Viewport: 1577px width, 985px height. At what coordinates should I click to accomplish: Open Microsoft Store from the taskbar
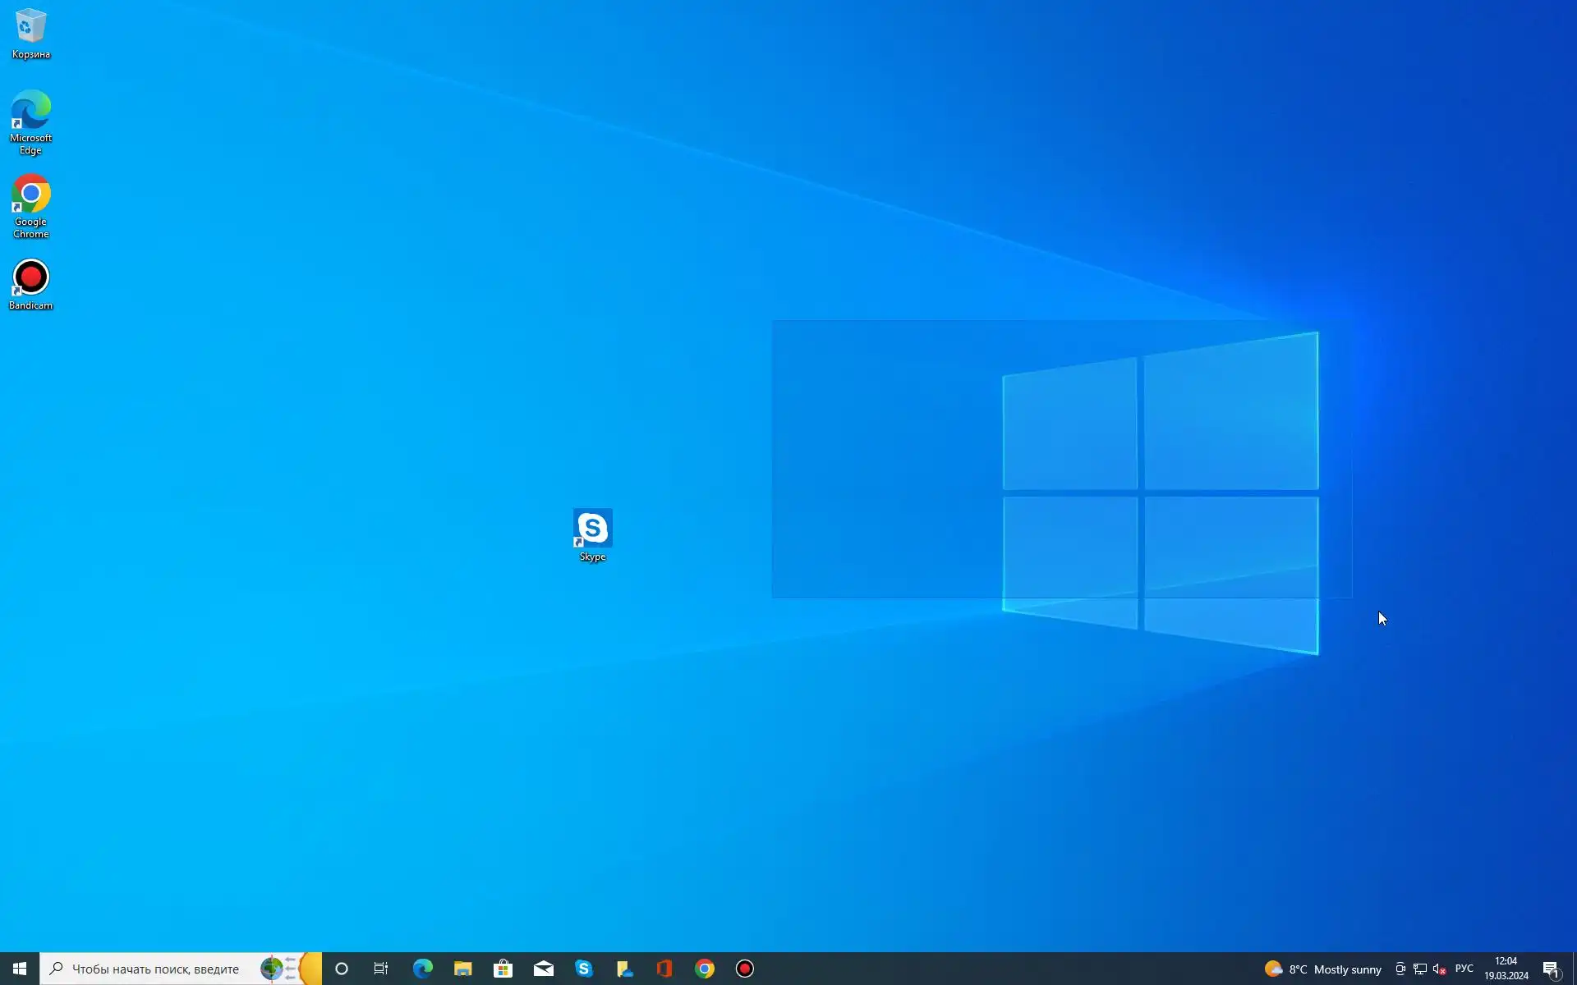[x=503, y=969]
